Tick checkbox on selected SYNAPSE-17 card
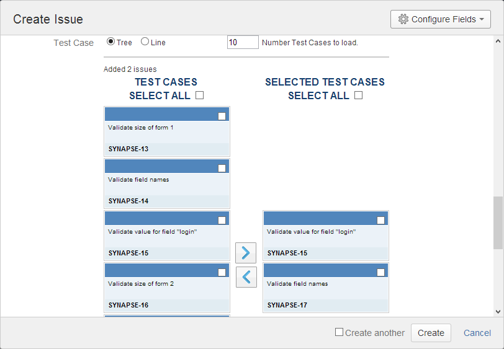The height and width of the screenshot is (349, 504). coord(380,272)
